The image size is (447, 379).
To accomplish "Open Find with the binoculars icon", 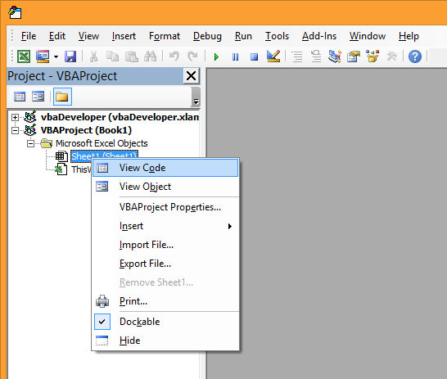I will 151,56.
